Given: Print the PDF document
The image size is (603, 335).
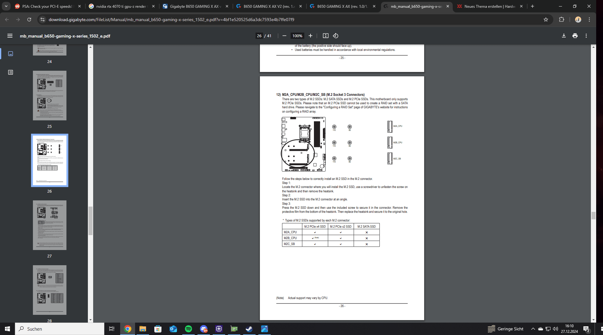Looking at the screenshot, I should [575, 36].
